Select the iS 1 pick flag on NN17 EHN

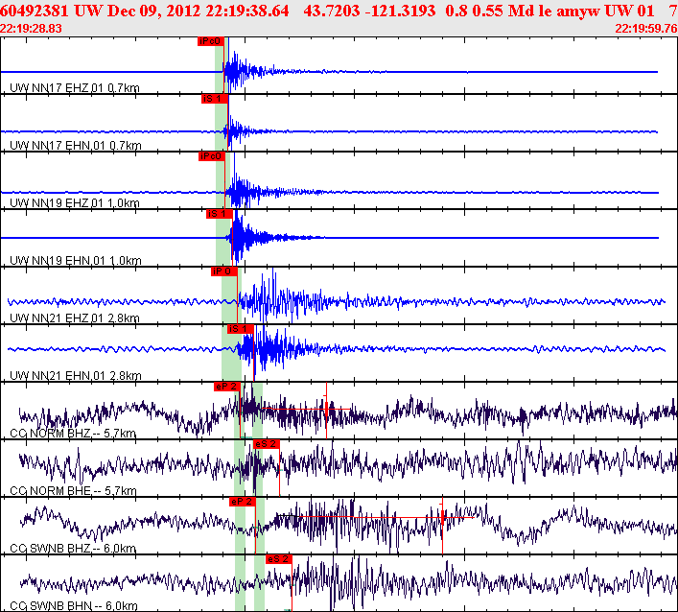[x=215, y=99]
